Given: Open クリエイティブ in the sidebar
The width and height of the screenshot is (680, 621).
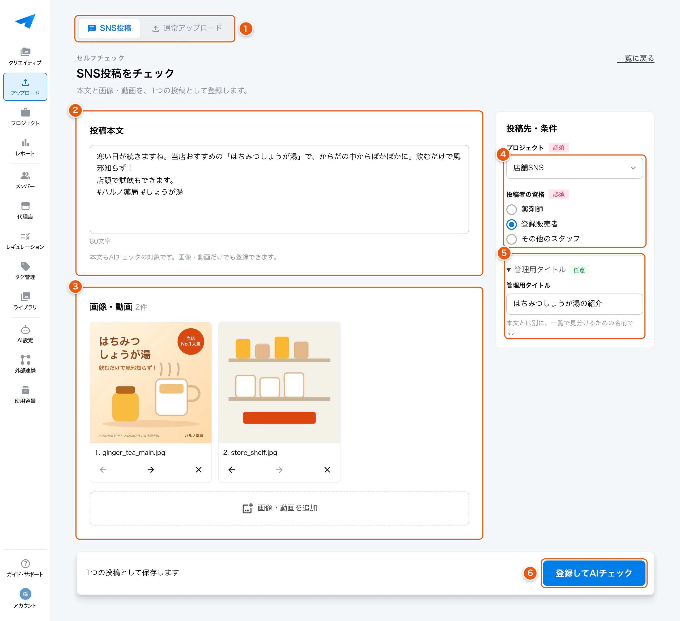Looking at the screenshot, I should (x=25, y=56).
